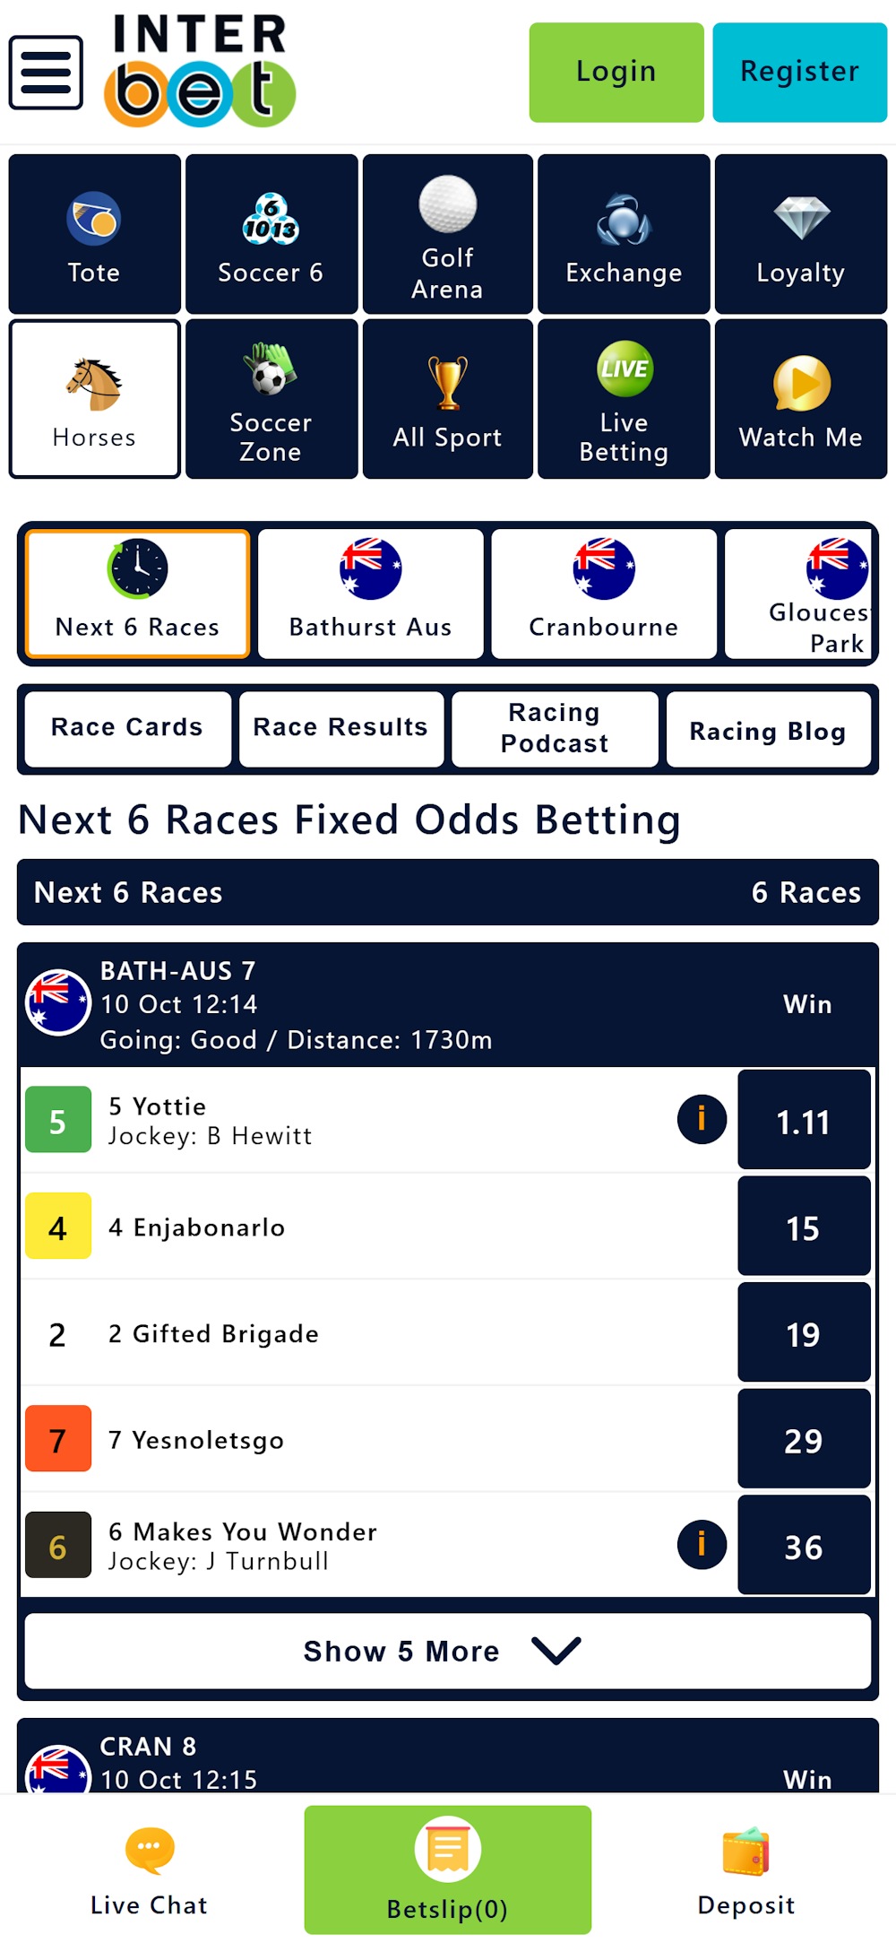View info for horse Yottie

pyautogui.click(x=701, y=1119)
